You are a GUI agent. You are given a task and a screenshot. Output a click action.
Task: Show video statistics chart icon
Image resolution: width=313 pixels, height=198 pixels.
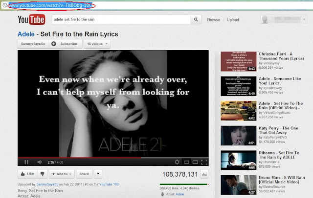click(204, 174)
